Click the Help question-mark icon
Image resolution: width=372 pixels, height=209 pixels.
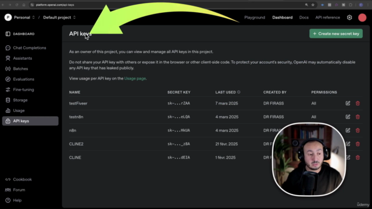8,200
